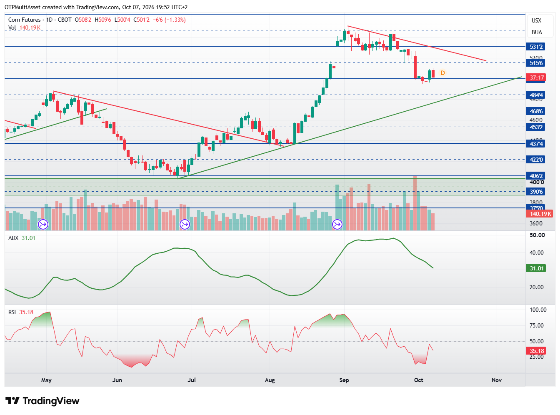The width and height of the screenshot is (560, 415).
Task: Click the May label on time axis
Action: coord(46,380)
